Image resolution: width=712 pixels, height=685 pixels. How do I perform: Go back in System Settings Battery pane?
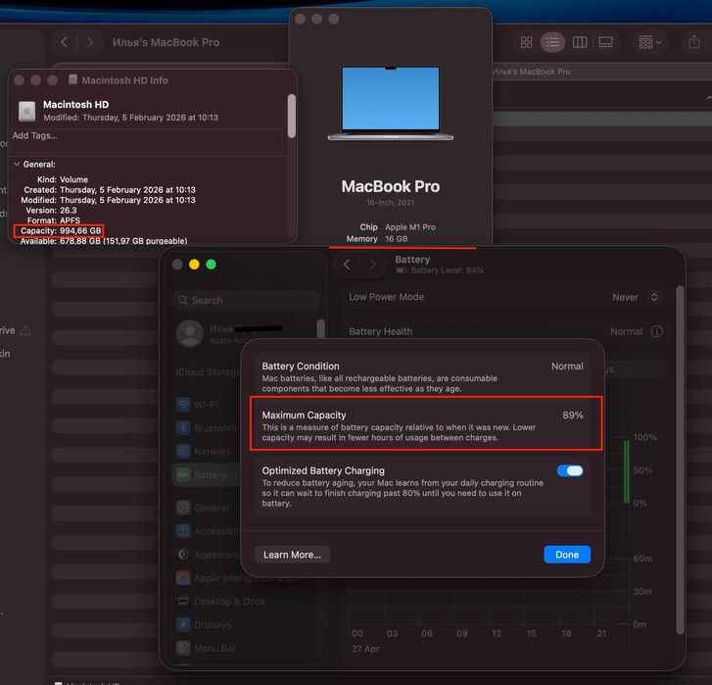click(x=347, y=265)
